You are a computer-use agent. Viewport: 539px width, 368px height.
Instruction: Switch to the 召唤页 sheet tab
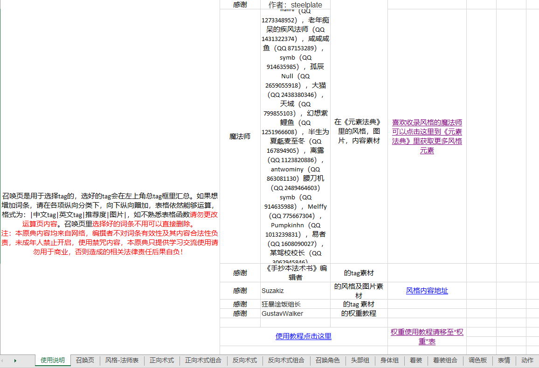(84, 360)
